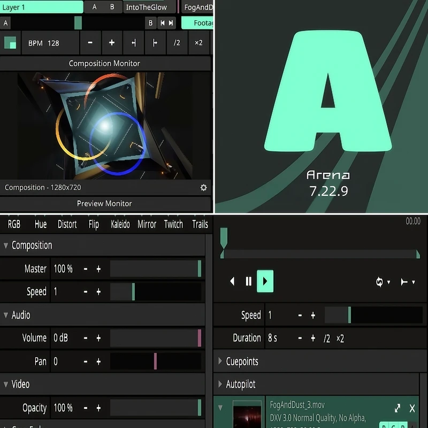
Task: Increase Master with its plus button
Action: 98,269
